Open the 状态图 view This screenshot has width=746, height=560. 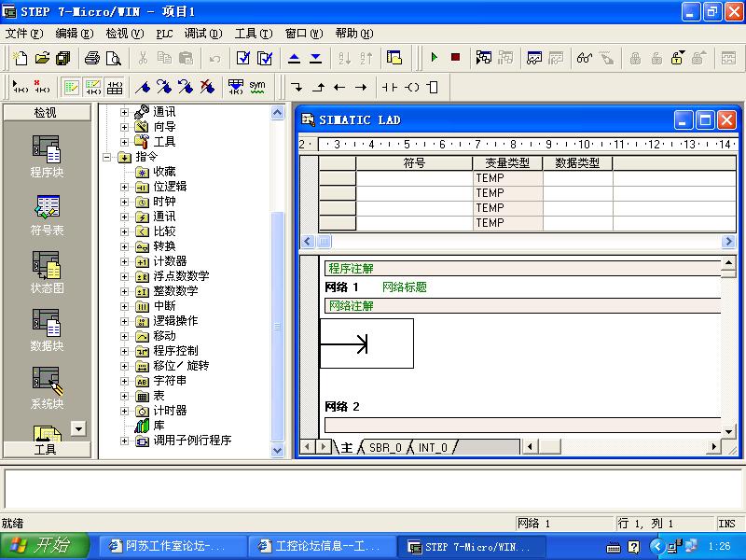[46, 273]
